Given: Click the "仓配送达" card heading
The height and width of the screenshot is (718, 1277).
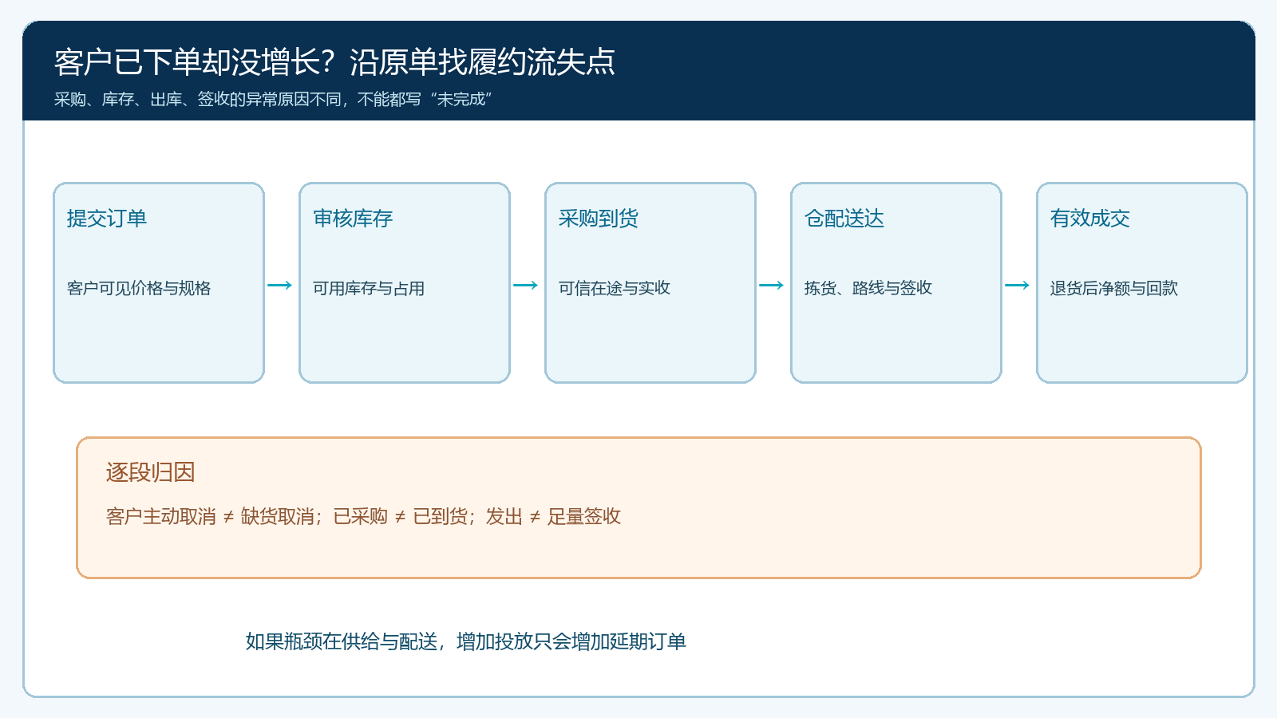Looking at the screenshot, I should [x=844, y=219].
